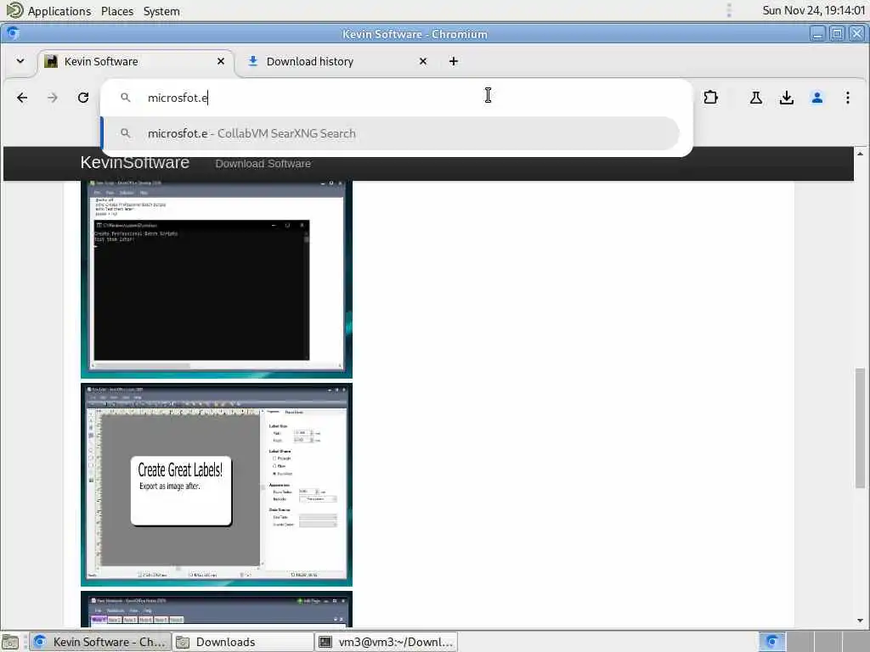Click the scrollbar up arrow
The width and height of the screenshot is (870, 652).
coord(860,154)
